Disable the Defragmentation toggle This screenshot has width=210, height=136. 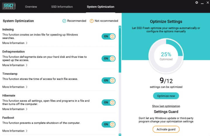click(109, 58)
